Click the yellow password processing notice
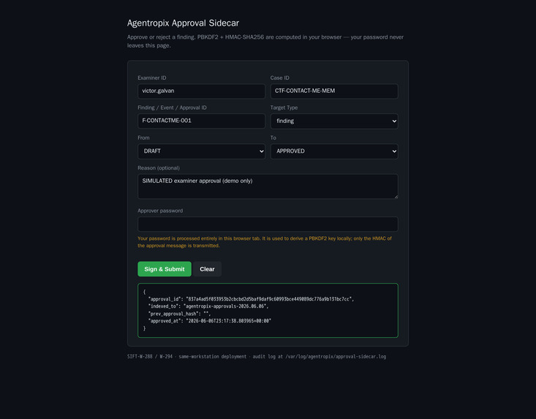Viewport: 536px width, 419px height. coord(265,242)
